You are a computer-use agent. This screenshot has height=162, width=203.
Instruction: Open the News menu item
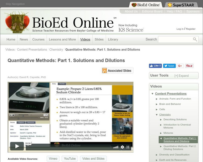24,39
